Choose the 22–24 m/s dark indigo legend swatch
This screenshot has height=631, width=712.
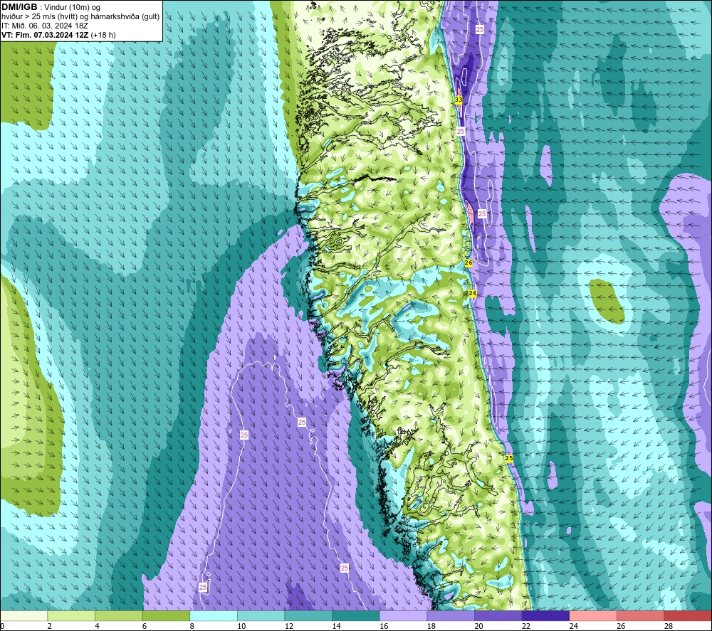pos(546,615)
